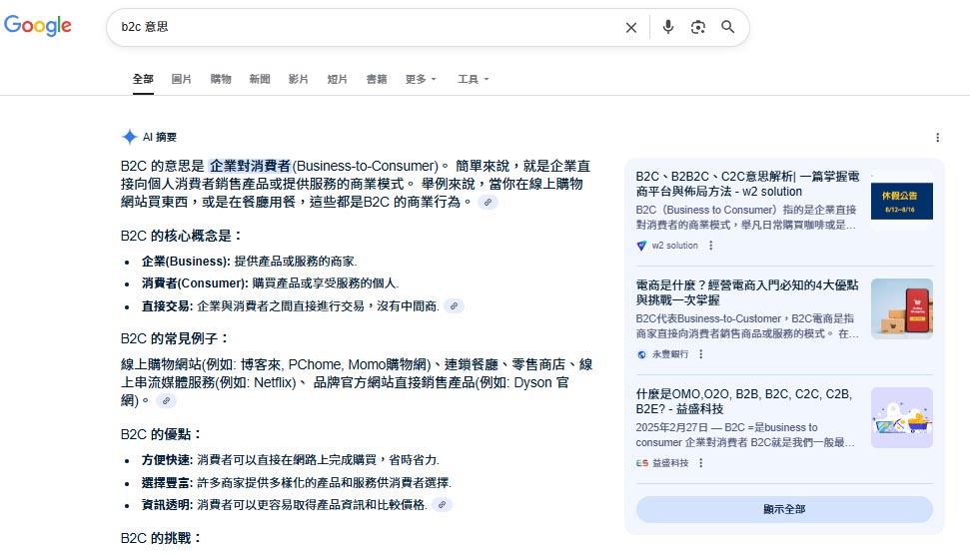The width and height of the screenshot is (970, 555).
Task: Open Google Lens image search icon
Action: click(698, 28)
